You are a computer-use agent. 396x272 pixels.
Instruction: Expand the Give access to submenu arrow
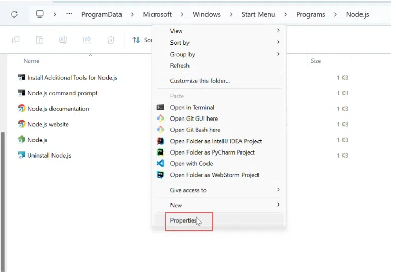point(278,190)
